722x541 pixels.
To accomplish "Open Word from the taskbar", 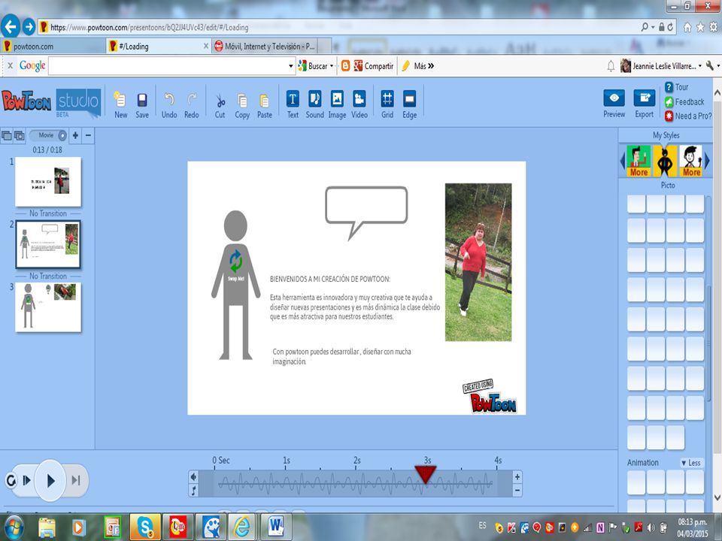I will click(x=276, y=527).
